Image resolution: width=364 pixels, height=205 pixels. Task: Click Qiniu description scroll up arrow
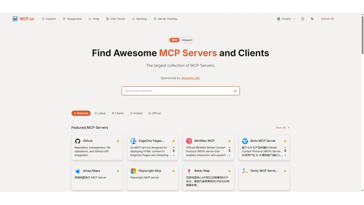point(285,147)
